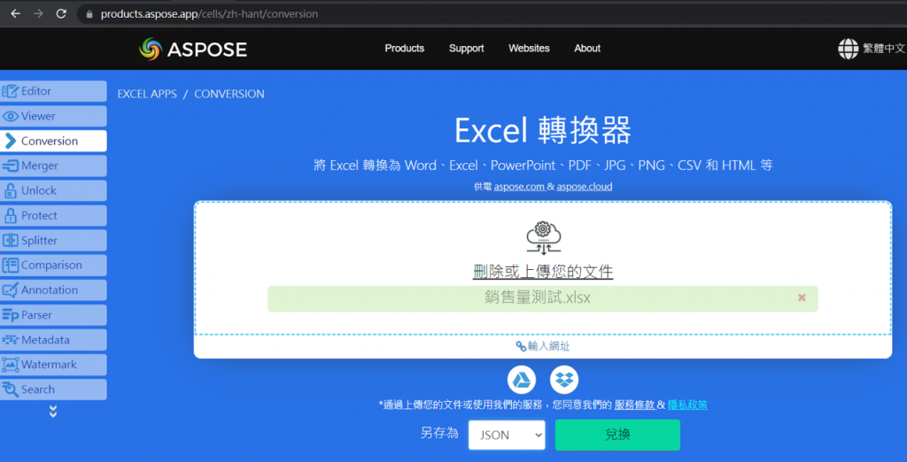Image resolution: width=907 pixels, height=462 pixels.
Task: Click the 輸入網址 enter URL link
Action: click(543, 346)
